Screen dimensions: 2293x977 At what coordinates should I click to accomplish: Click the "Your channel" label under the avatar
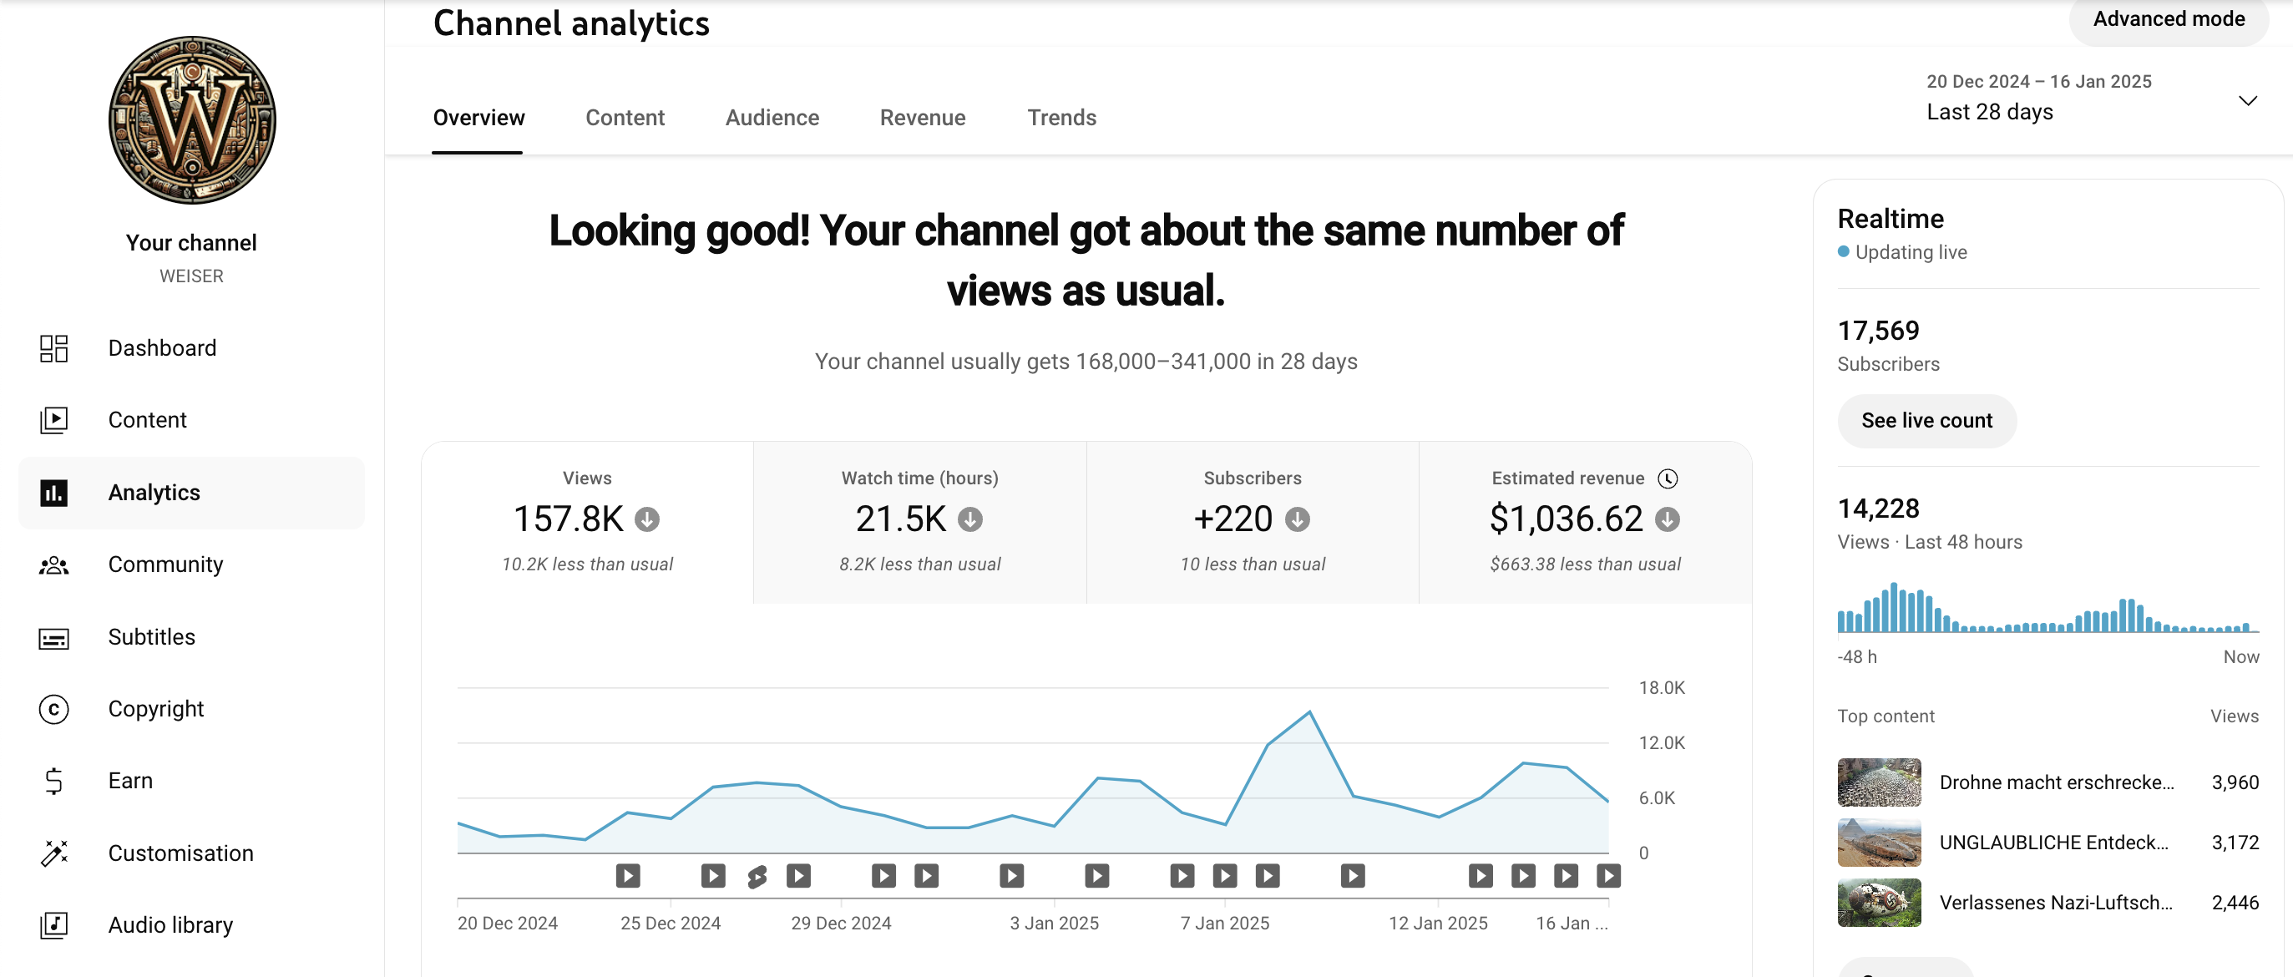pyautogui.click(x=191, y=243)
